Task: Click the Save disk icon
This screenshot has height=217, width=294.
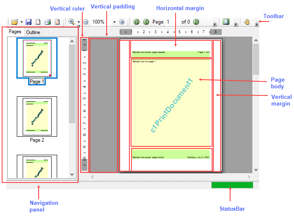Action: click(29, 22)
